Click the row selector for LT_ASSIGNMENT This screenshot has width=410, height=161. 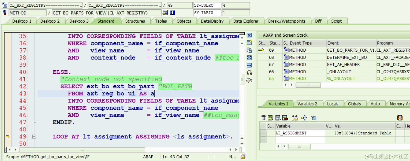[263, 133]
